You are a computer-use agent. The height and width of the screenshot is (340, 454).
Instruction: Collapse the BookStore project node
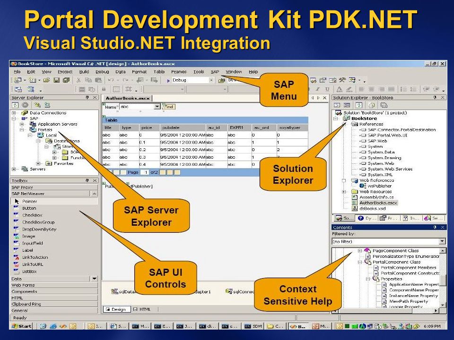point(336,119)
